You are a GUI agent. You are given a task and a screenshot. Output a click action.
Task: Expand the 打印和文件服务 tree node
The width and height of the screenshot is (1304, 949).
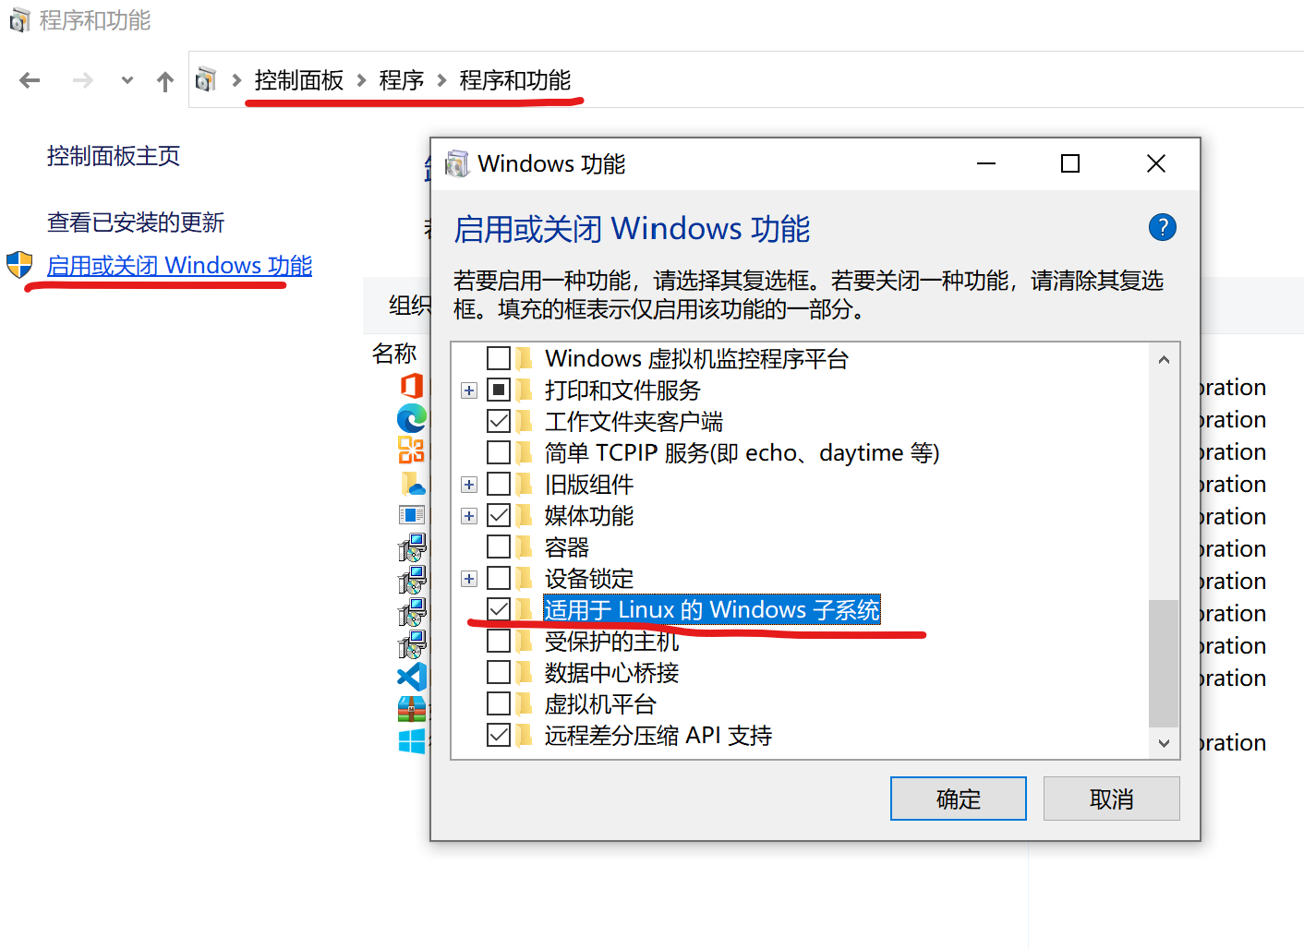[469, 390]
